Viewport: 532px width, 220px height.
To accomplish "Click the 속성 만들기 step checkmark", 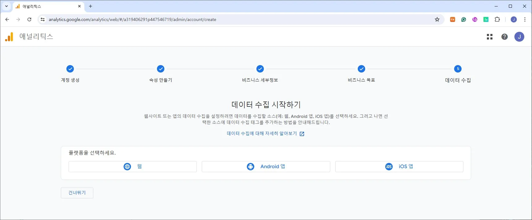I will pos(161,69).
